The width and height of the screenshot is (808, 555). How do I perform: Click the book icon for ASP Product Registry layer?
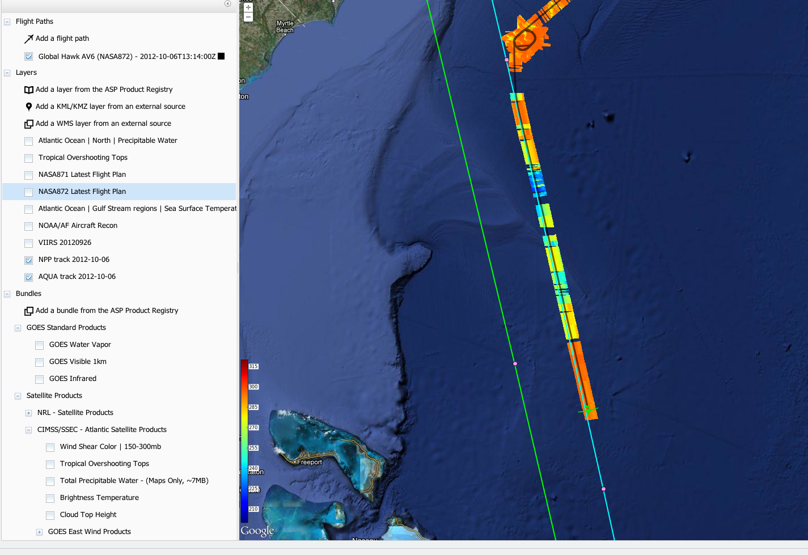tap(29, 90)
